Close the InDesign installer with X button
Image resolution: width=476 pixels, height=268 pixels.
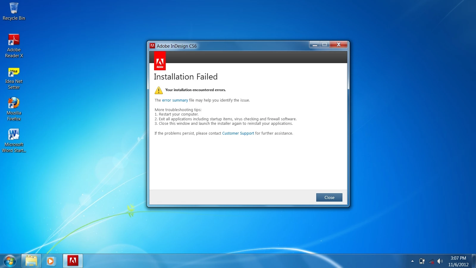[339, 45]
